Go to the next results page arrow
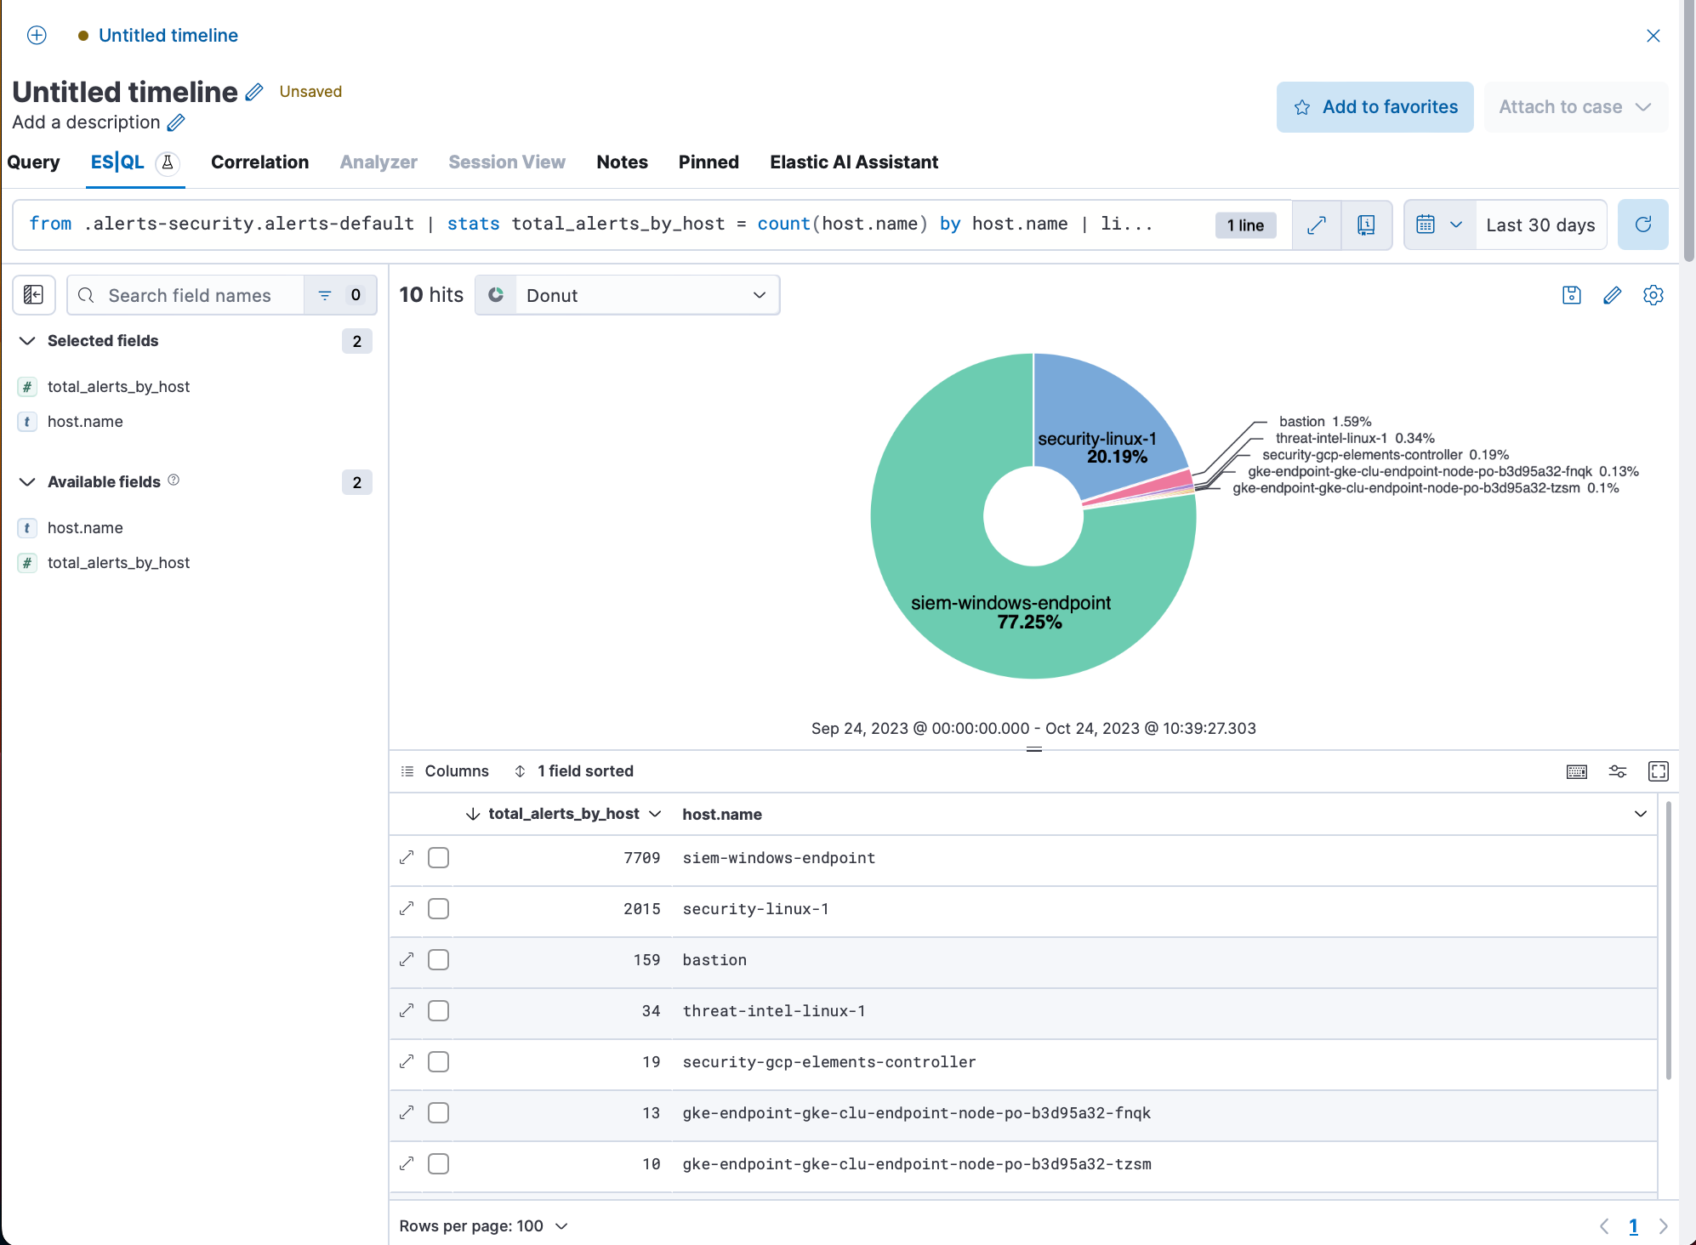The width and height of the screenshot is (1696, 1245). (x=1663, y=1225)
